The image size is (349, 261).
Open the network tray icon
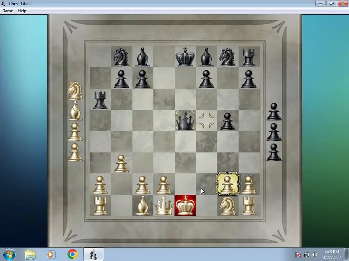306,255
